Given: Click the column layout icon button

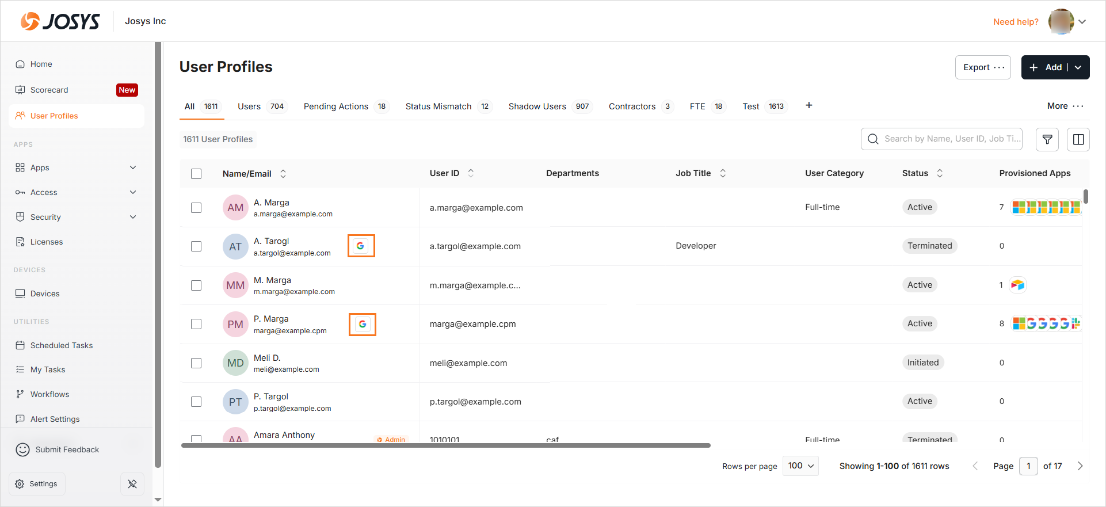Looking at the screenshot, I should (1078, 139).
